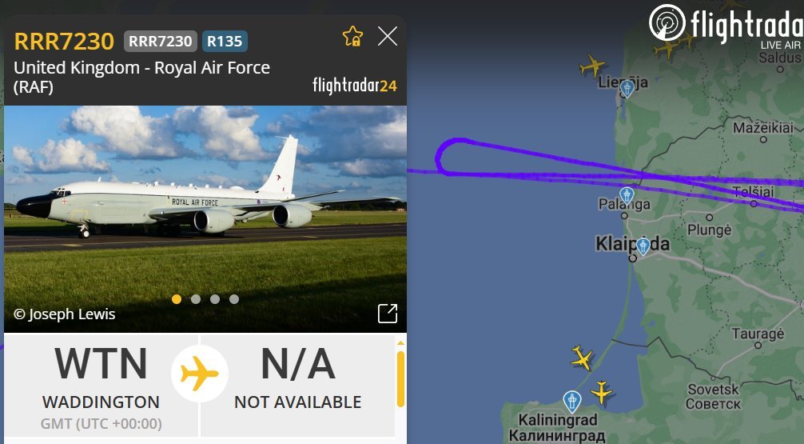
Task: Click the Royal Air Force aircraft photo
Action: coord(205,219)
